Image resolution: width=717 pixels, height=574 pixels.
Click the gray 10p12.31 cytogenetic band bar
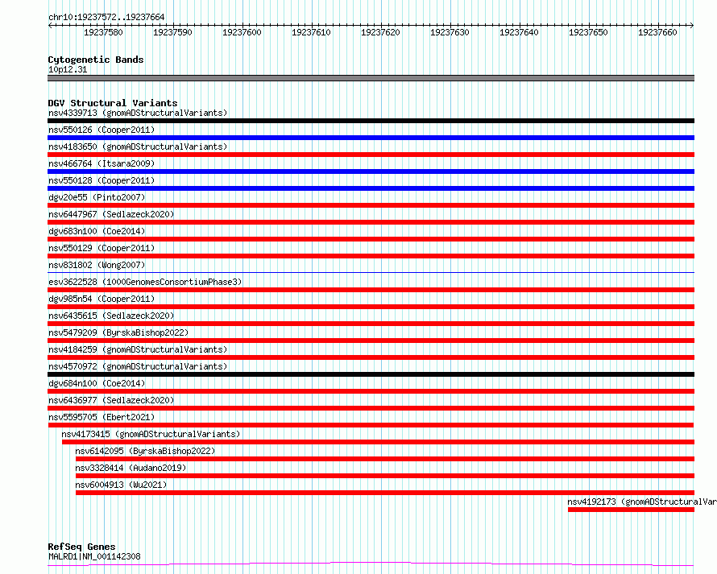(371, 78)
